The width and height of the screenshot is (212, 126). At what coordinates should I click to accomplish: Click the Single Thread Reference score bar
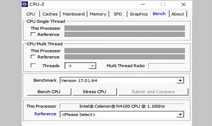[124, 34]
